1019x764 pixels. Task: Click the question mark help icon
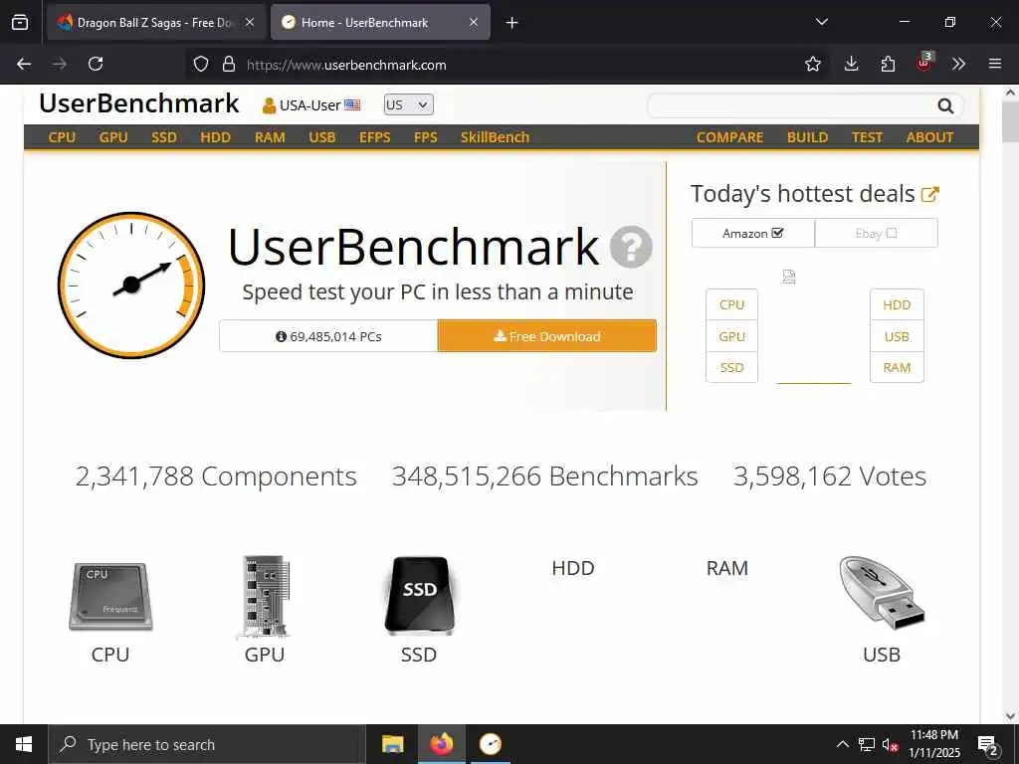[631, 247]
